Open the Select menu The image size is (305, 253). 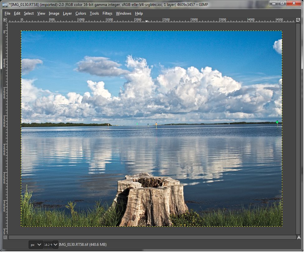click(29, 13)
